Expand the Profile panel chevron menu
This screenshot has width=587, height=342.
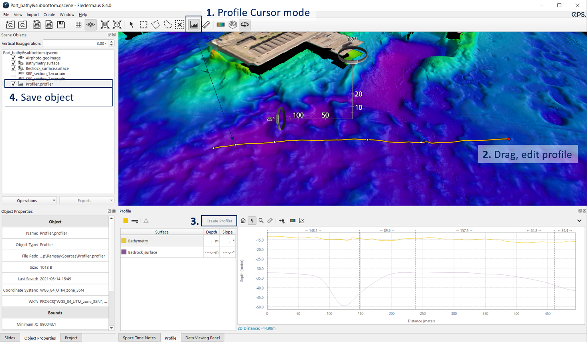point(579,221)
